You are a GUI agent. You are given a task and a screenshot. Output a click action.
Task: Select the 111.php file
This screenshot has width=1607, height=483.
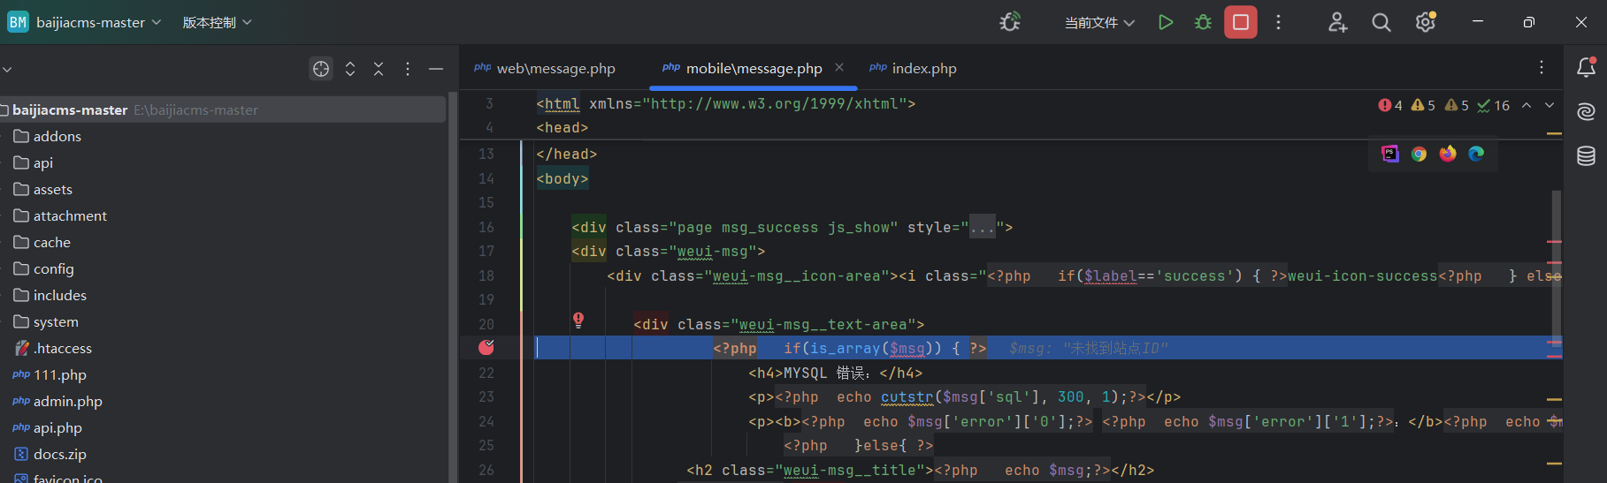coord(60,374)
